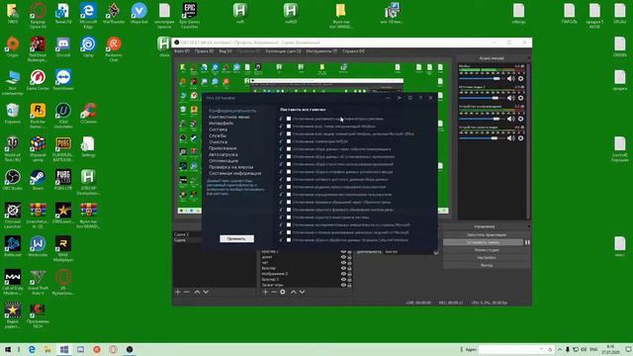
Task: Open Origin desktop shortcut
Action: [x=13, y=47]
